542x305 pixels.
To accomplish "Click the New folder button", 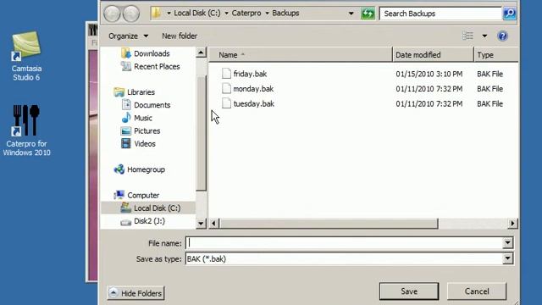I will (180, 36).
